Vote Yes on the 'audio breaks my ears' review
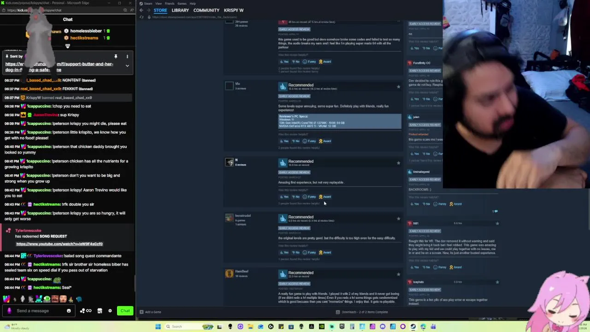Screen dimensions: 590x332 [x=284, y=62]
